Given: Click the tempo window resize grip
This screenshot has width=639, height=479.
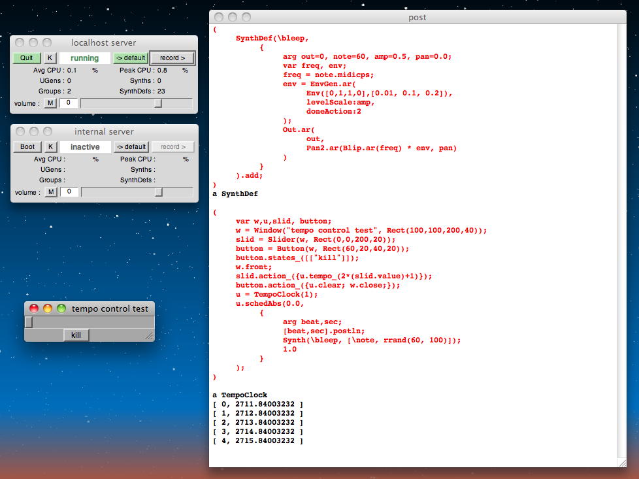Looking at the screenshot, I should coord(149,336).
